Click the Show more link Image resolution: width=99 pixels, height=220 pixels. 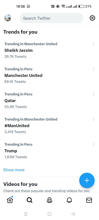(14, 170)
